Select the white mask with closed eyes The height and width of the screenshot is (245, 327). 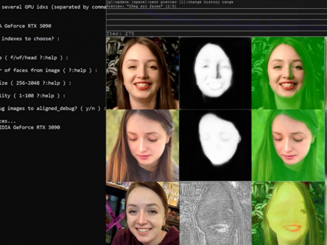pos(215,145)
